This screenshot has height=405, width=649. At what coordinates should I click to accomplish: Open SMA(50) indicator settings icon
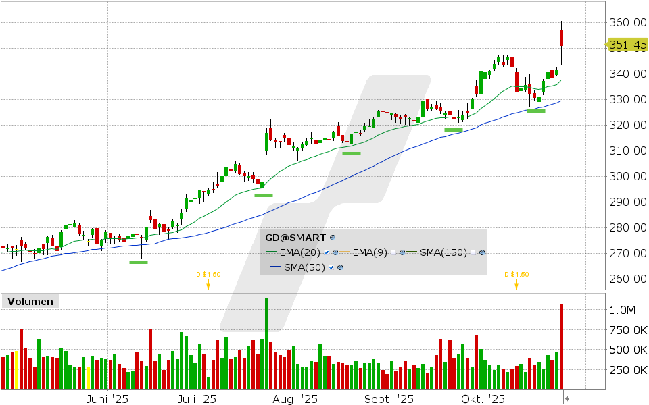tap(339, 267)
